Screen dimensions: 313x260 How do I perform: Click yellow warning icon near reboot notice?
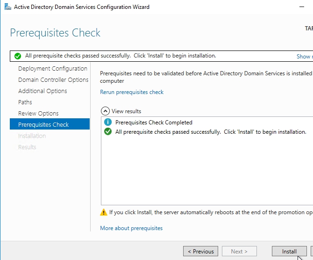pos(104,212)
